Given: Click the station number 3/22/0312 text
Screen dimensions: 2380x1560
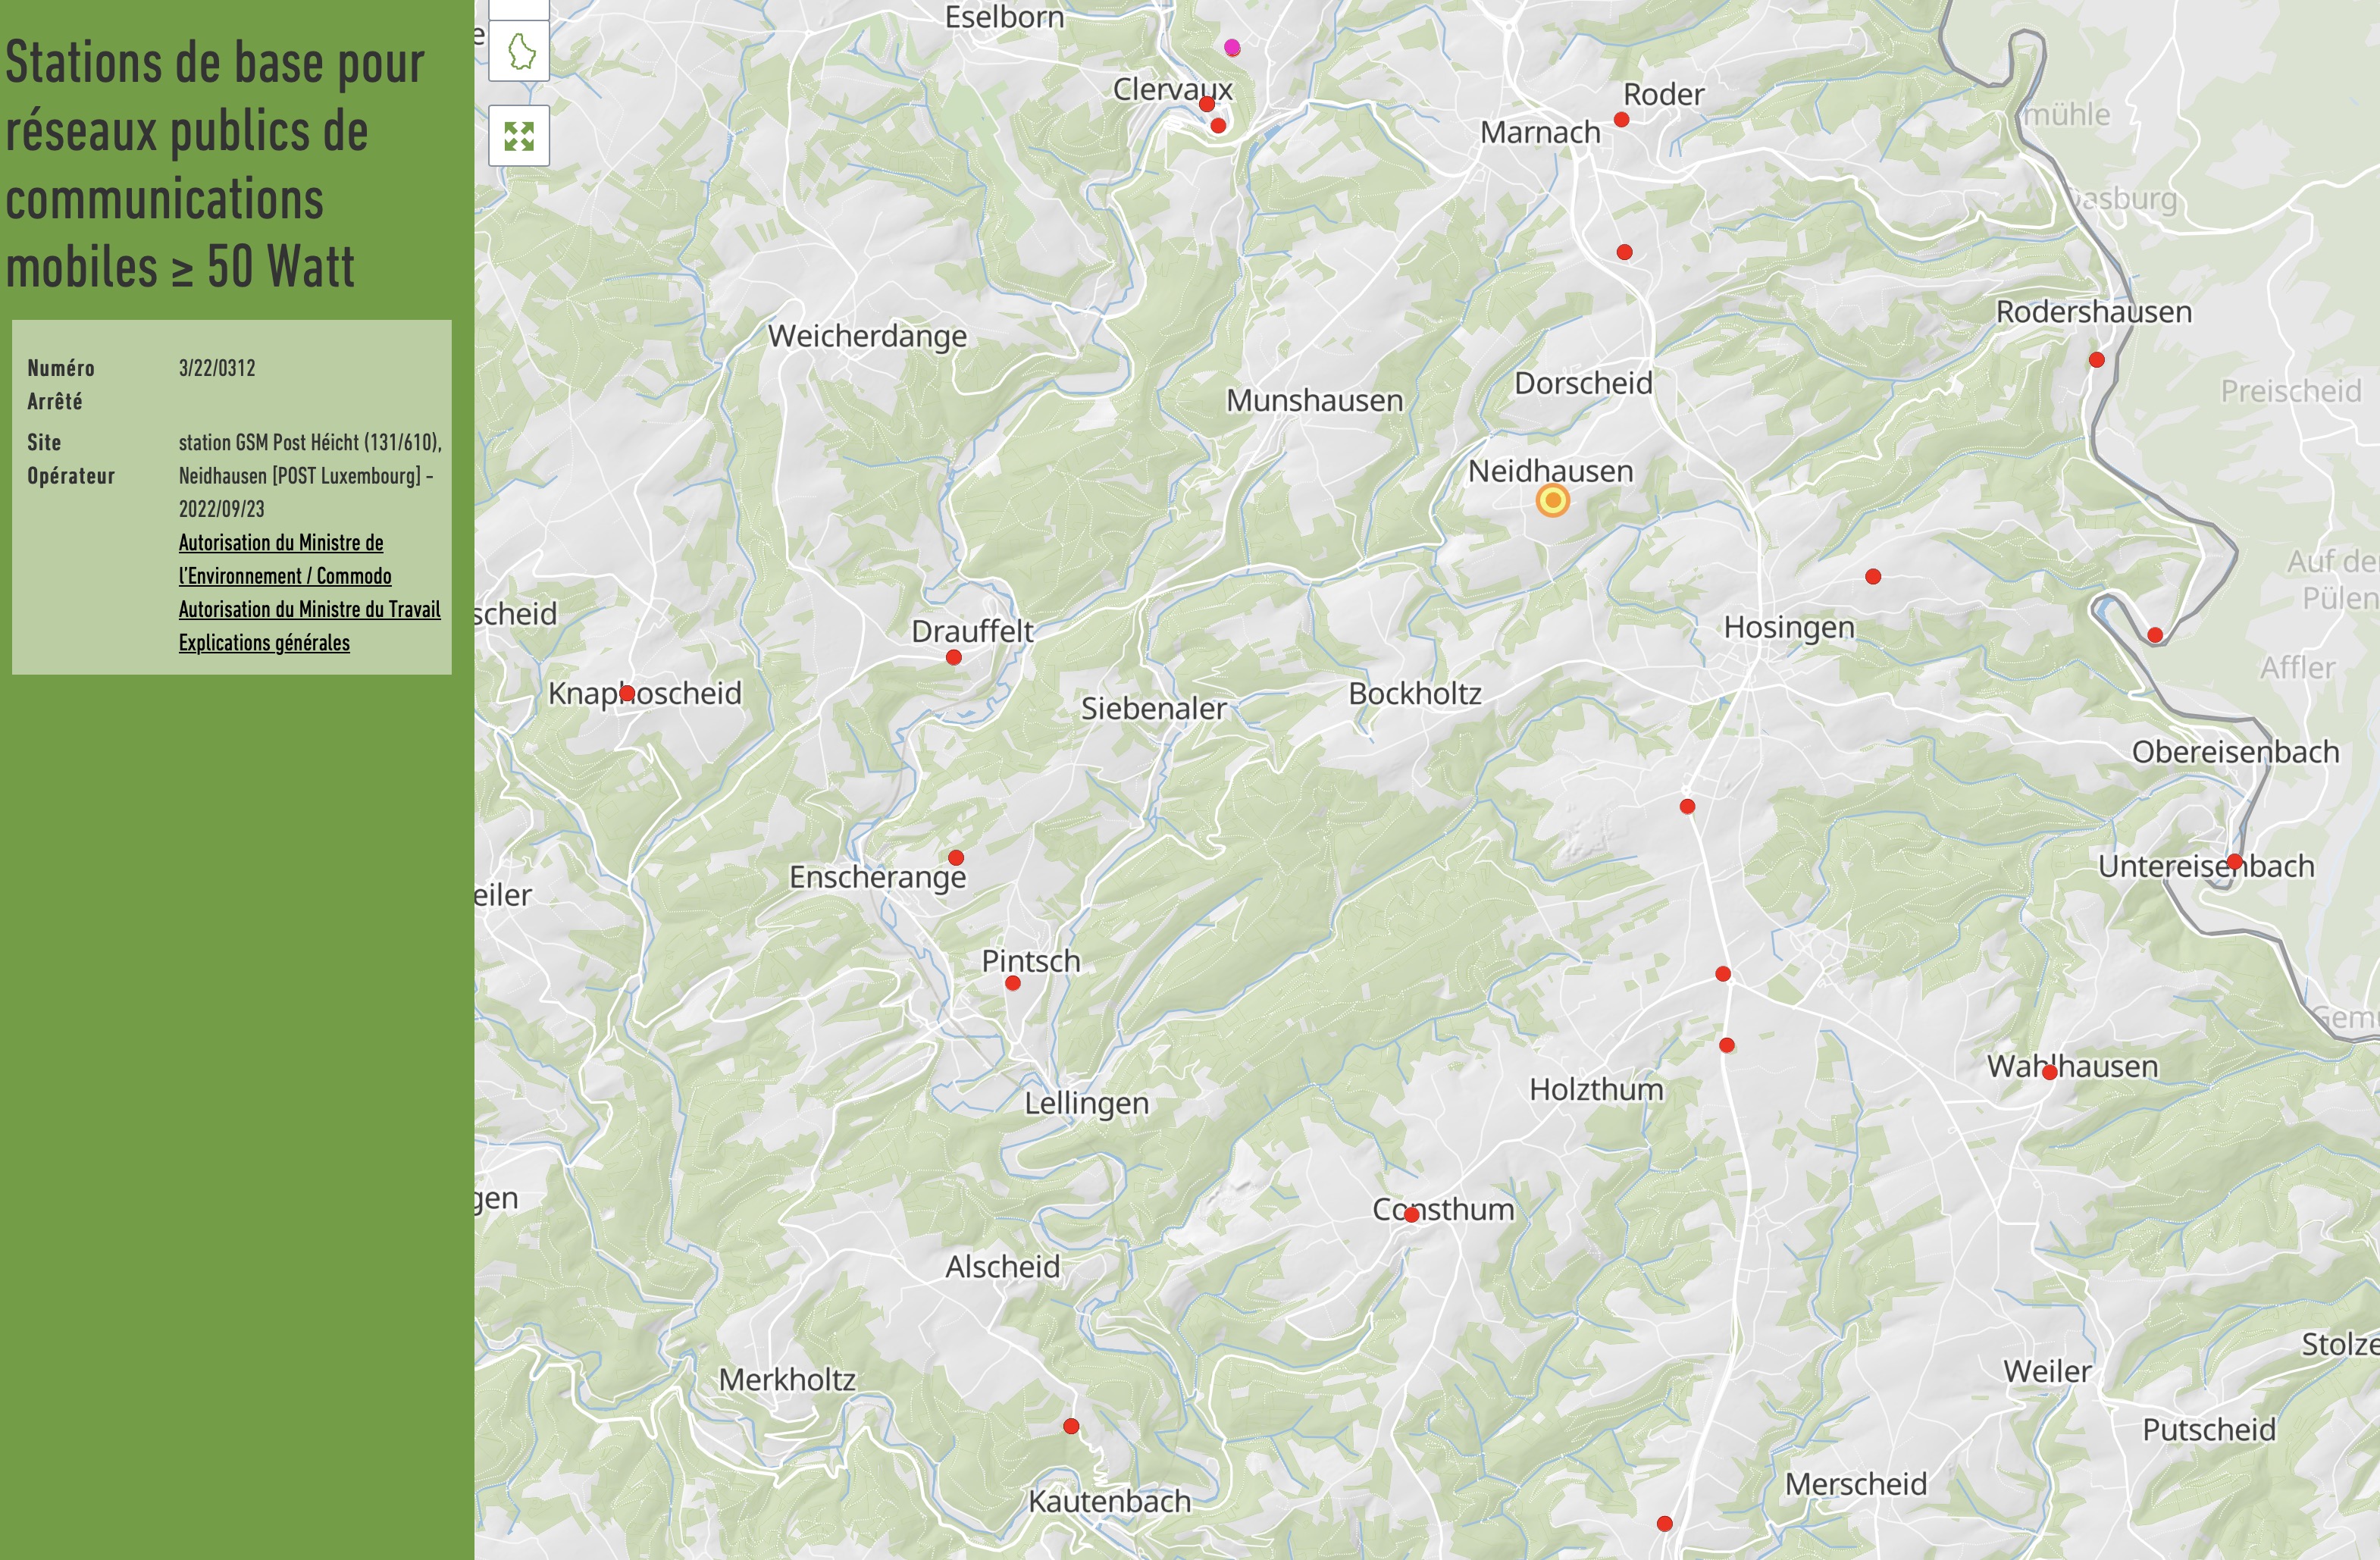Looking at the screenshot, I should [x=217, y=368].
